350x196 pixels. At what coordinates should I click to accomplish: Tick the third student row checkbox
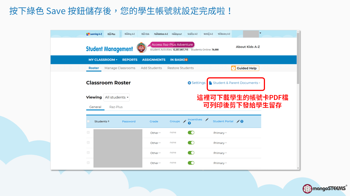tap(88, 152)
